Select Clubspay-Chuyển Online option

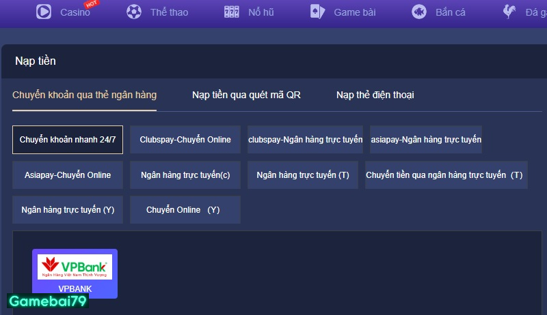click(185, 139)
